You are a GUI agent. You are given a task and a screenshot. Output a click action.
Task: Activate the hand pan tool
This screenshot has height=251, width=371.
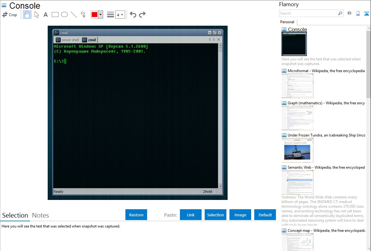point(27,15)
